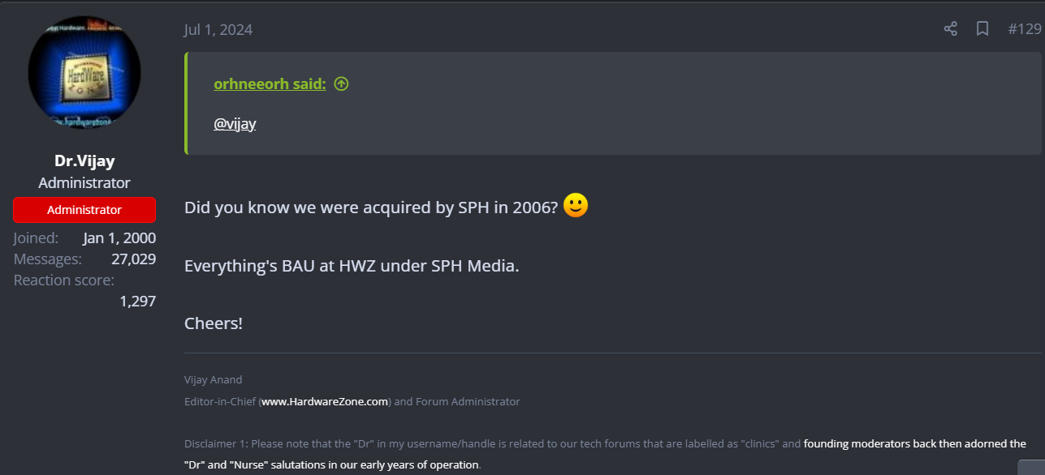Click the up-arrow icon beside the quote header
The height and width of the screenshot is (475, 1045).
click(x=341, y=83)
